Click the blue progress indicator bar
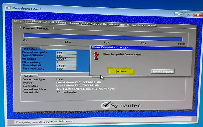The image size is (203, 127). click(103, 37)
